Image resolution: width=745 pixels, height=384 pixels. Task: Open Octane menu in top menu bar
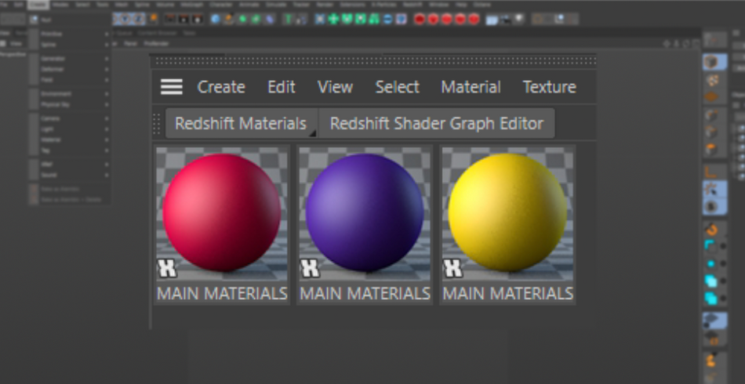482,4
